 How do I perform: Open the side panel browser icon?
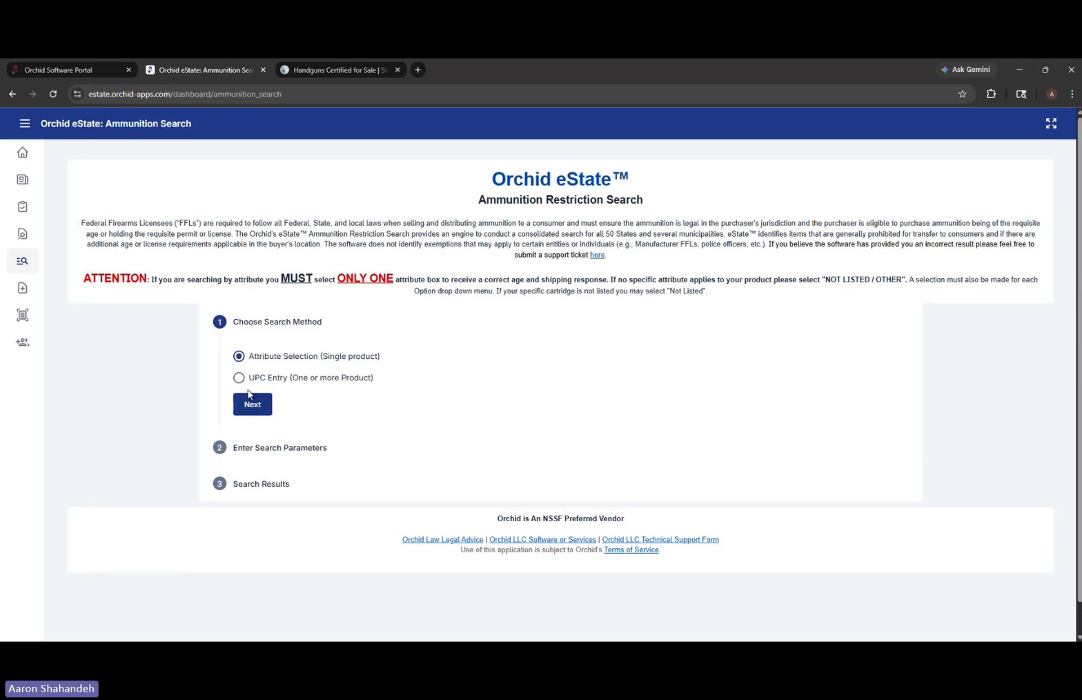pyautogui.click(x=1021, y=94)
